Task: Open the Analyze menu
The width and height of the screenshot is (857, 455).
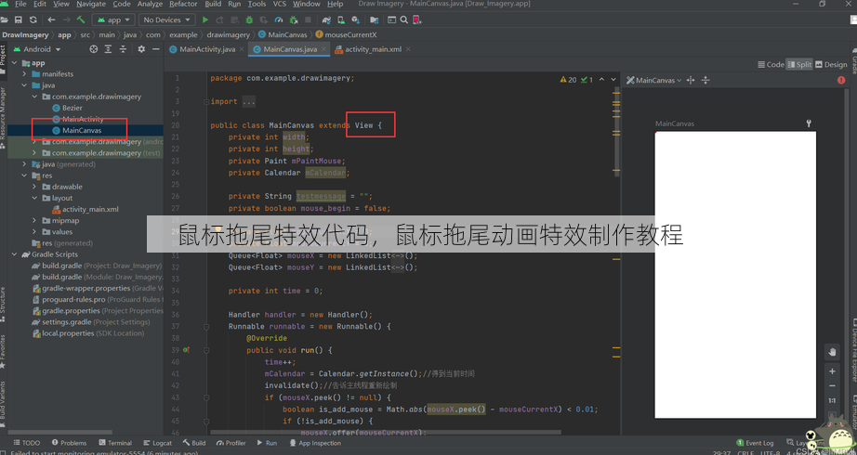Action: tap(150, 4)
